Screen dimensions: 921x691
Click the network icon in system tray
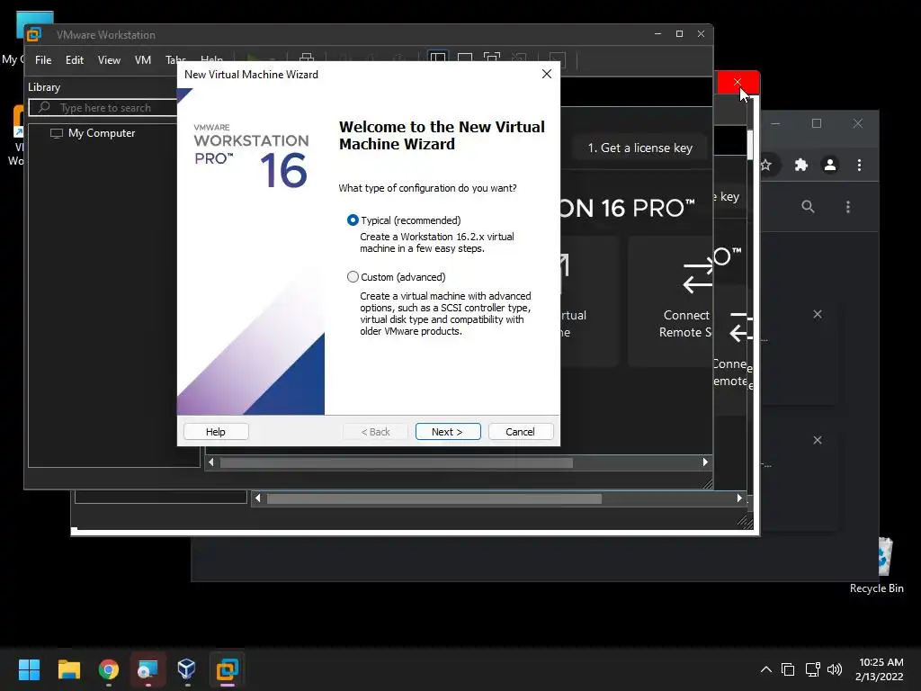(x=812, y=669)
